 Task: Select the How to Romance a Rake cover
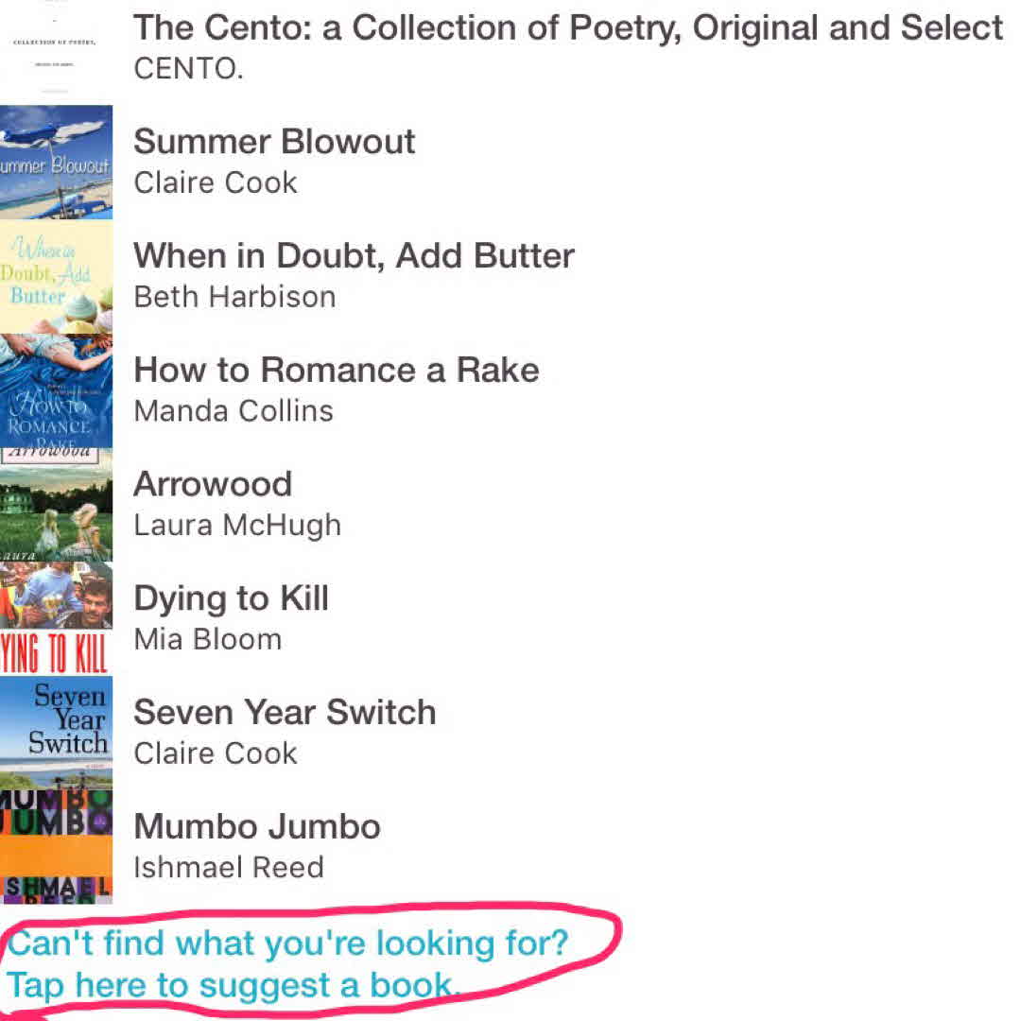[56, 390]
